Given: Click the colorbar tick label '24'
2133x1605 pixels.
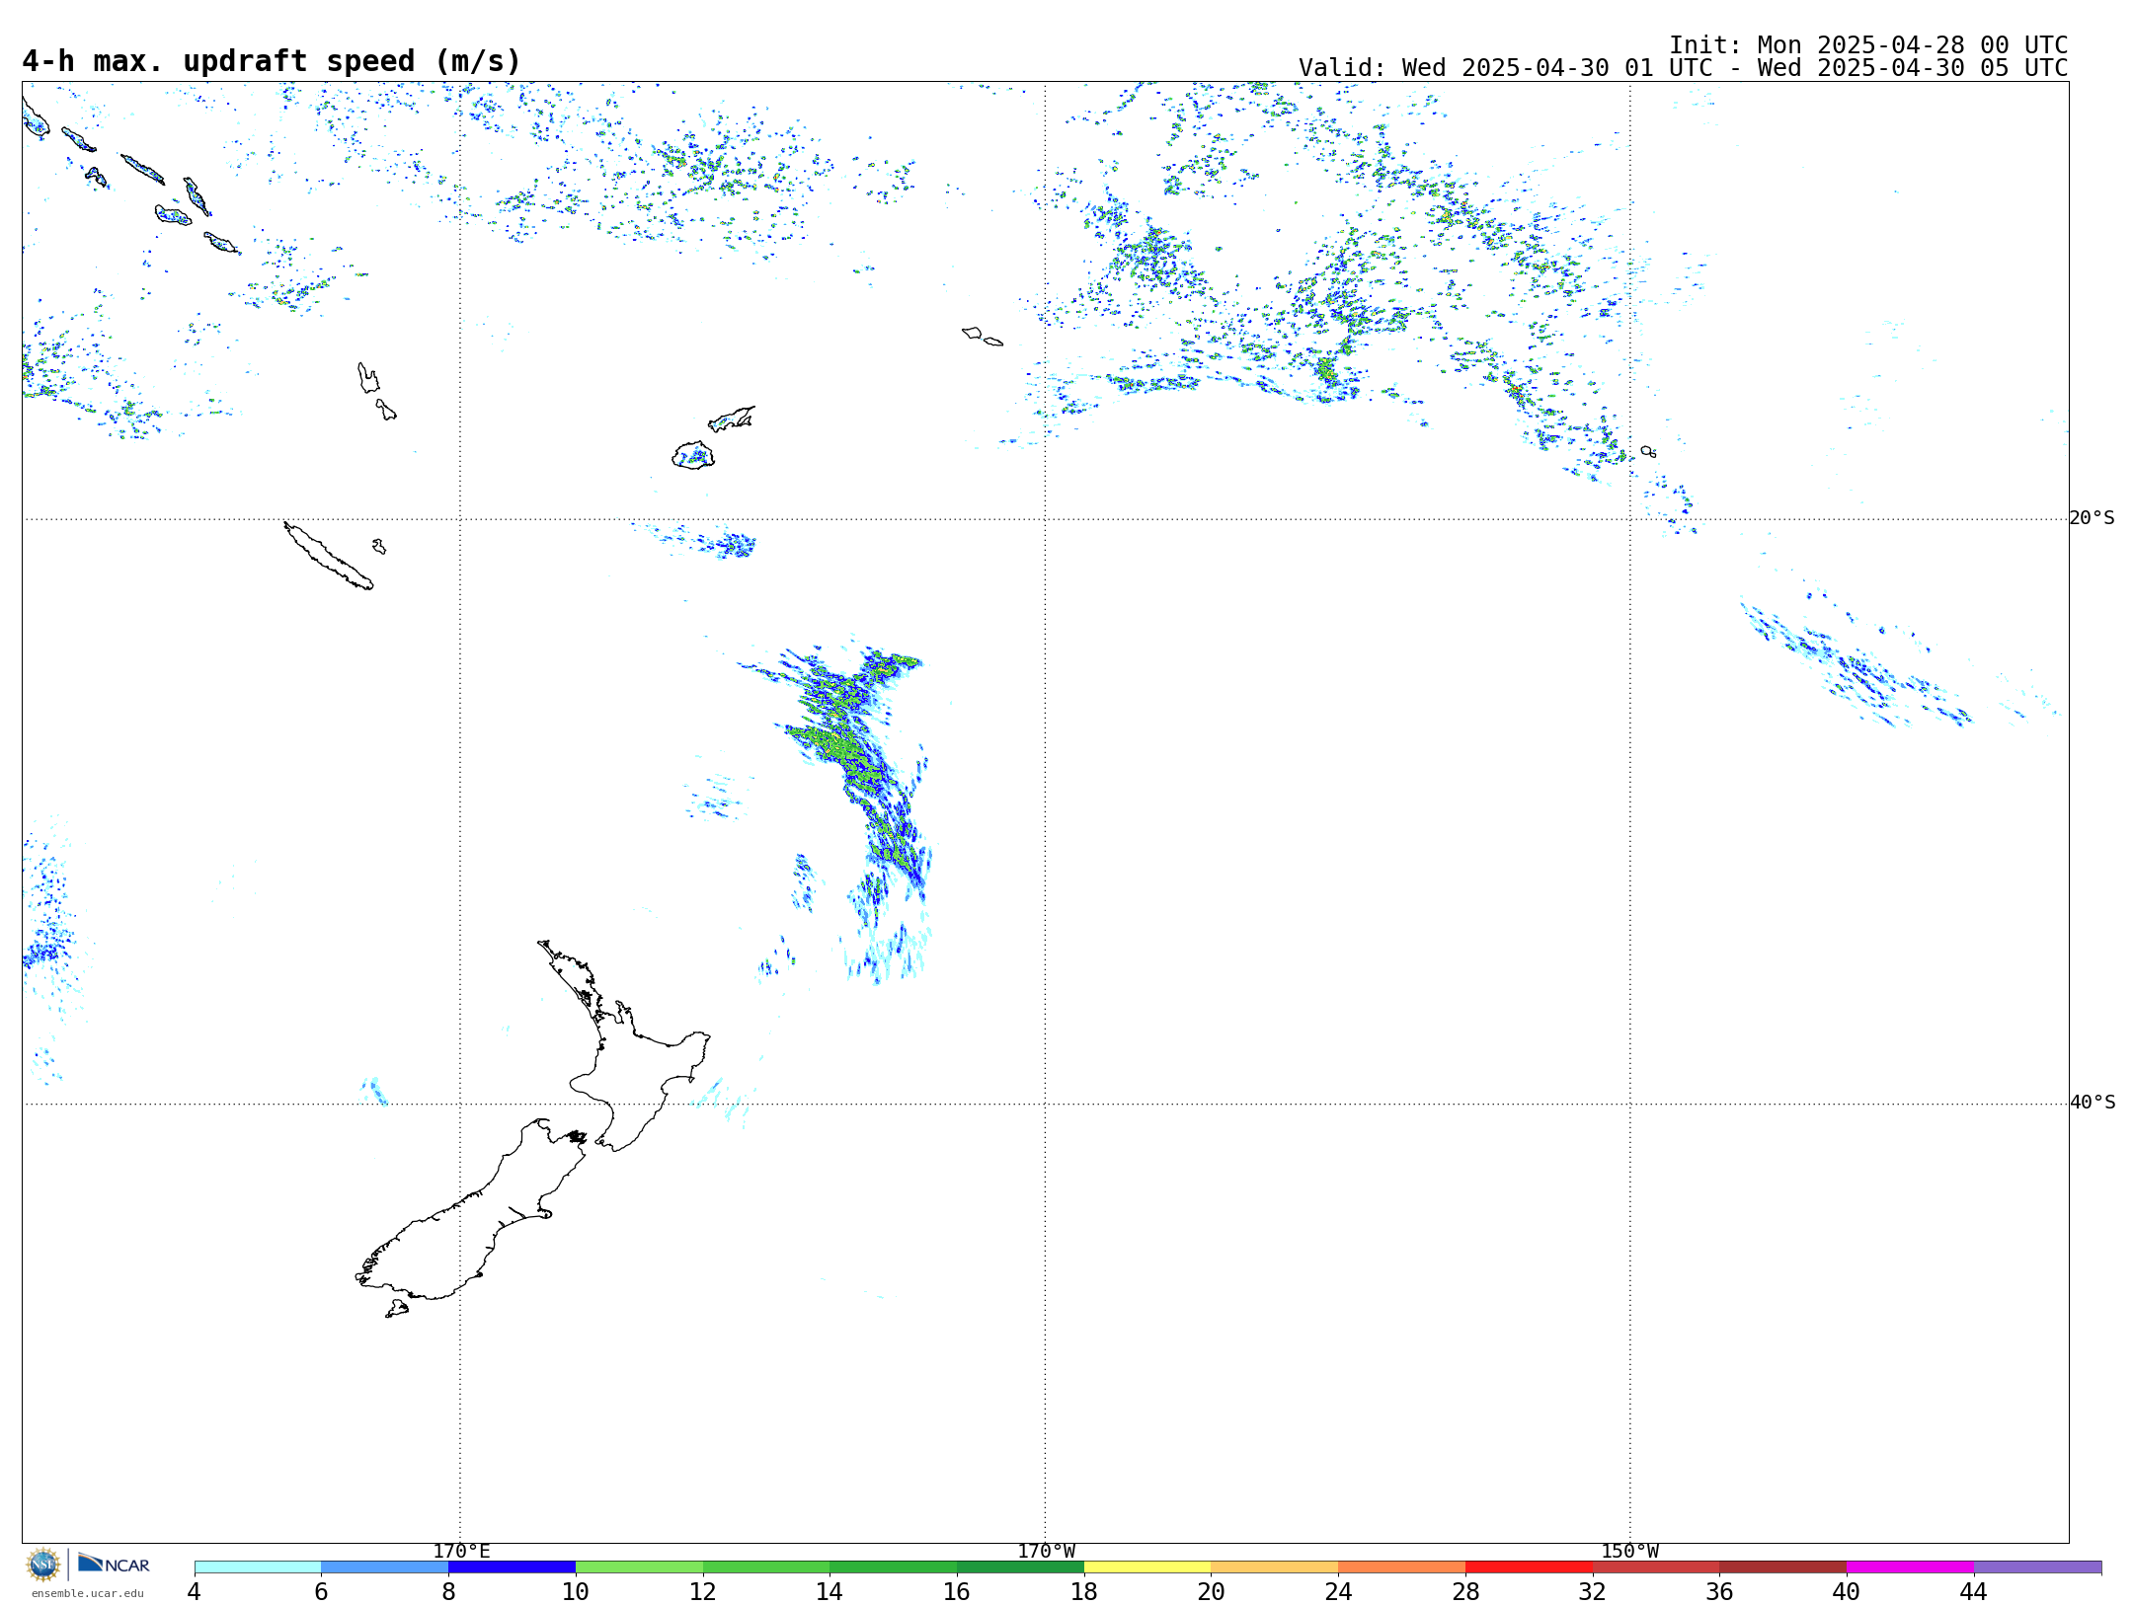Looking at the screenshot, I should tap(1338, 1591).
